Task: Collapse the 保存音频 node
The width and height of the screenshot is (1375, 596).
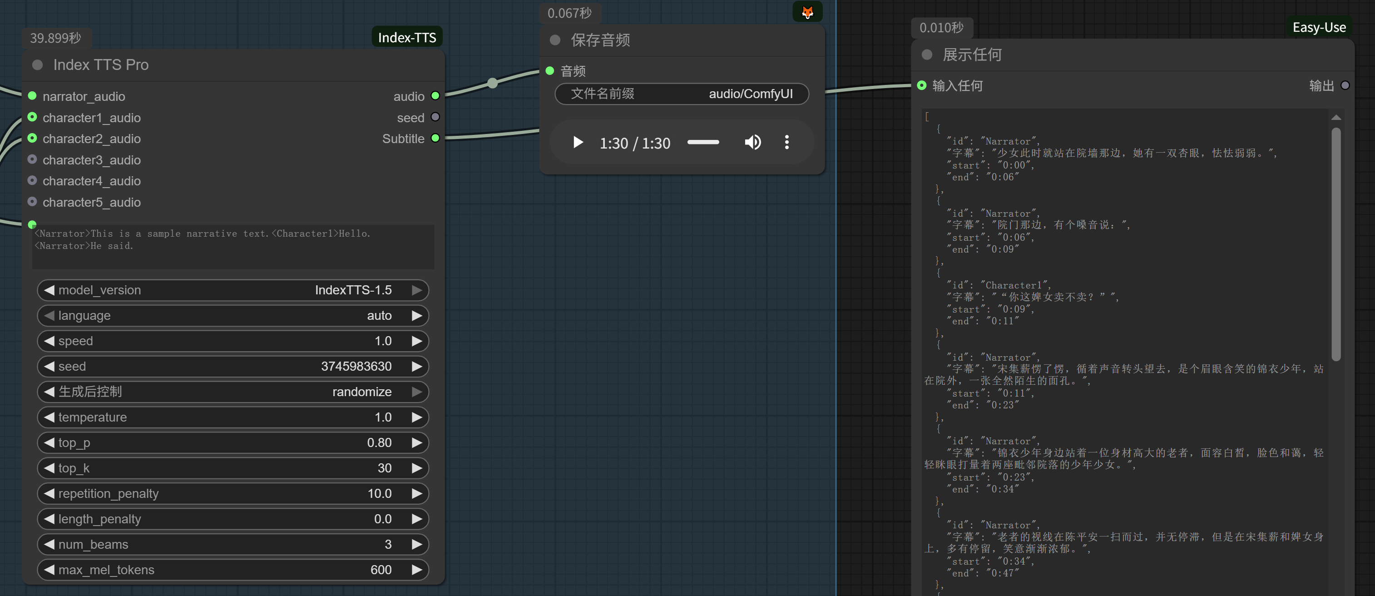Action: [x=555, y=40]
